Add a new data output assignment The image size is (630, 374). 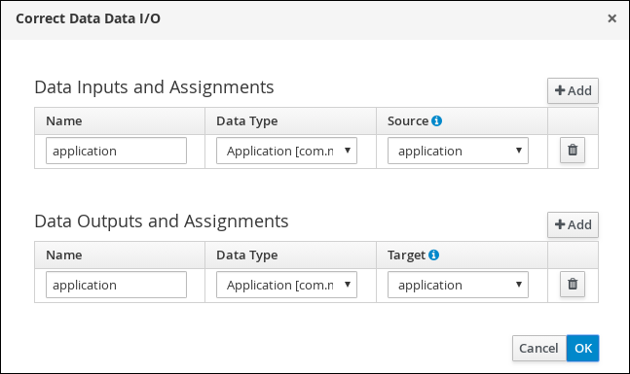573,224
